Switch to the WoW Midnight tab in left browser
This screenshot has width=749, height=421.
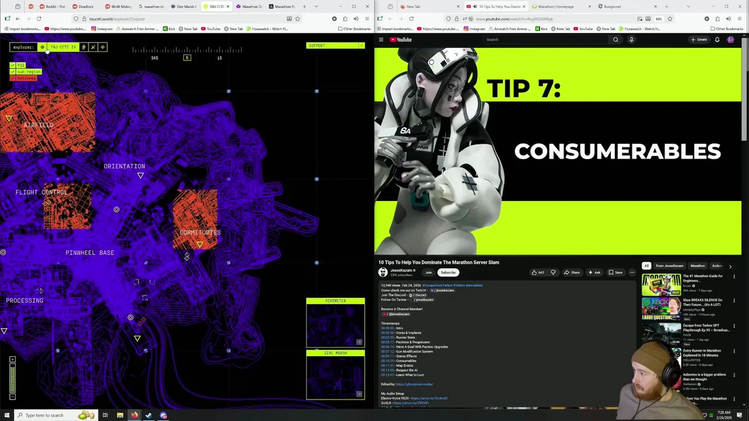118,6
